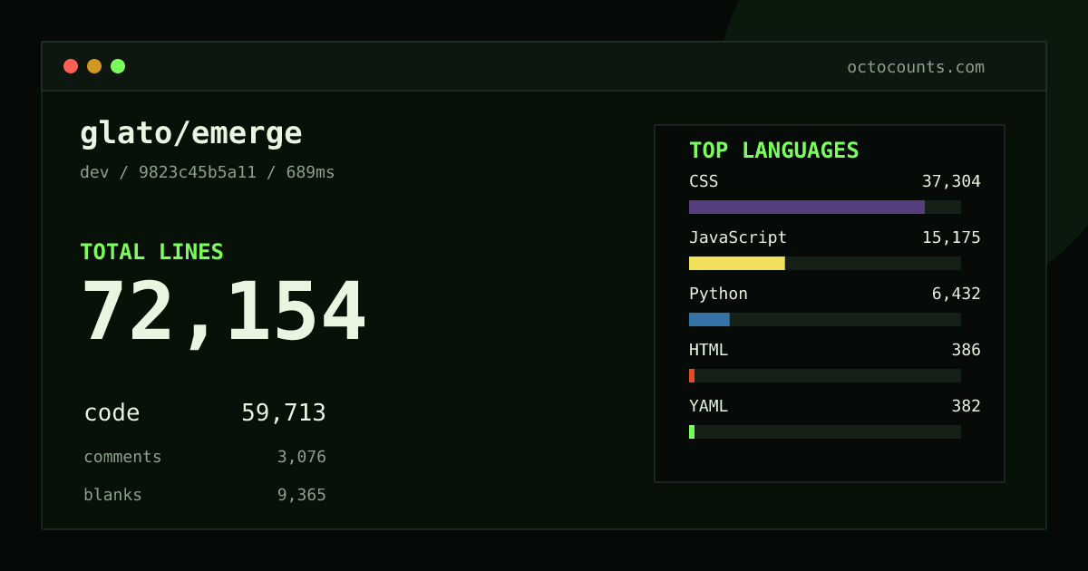
Task: Open the octocounts.com link
Action: point(916,67)
